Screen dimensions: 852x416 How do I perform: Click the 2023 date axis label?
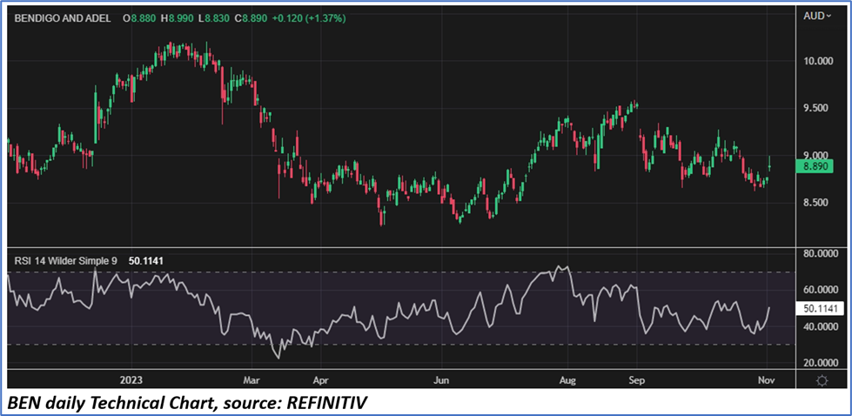(x=131, y=380)
